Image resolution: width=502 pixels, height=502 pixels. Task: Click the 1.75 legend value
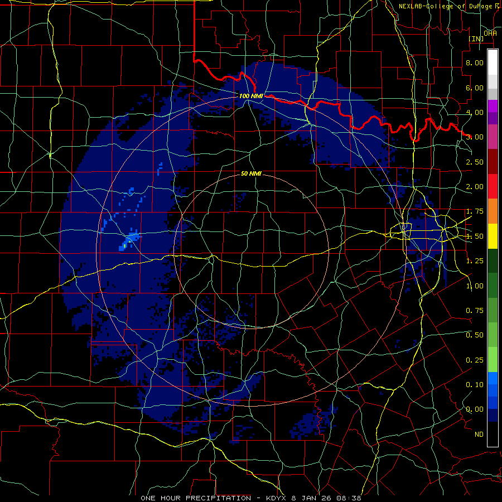(x=475, y=211)
